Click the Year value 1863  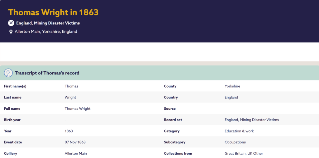tap(69, 131)
